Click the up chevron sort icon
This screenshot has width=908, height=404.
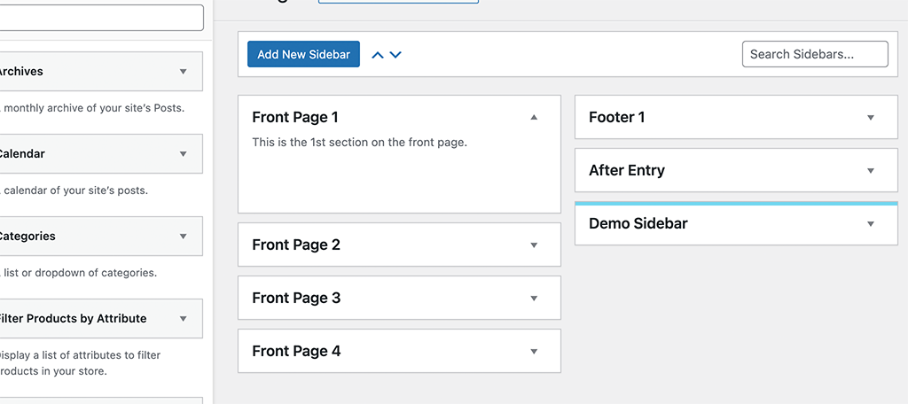point(378,55)
